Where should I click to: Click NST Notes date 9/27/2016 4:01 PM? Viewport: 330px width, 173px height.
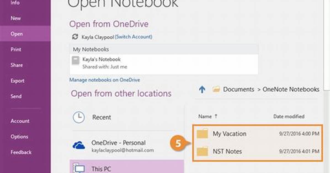pos(299,151)
